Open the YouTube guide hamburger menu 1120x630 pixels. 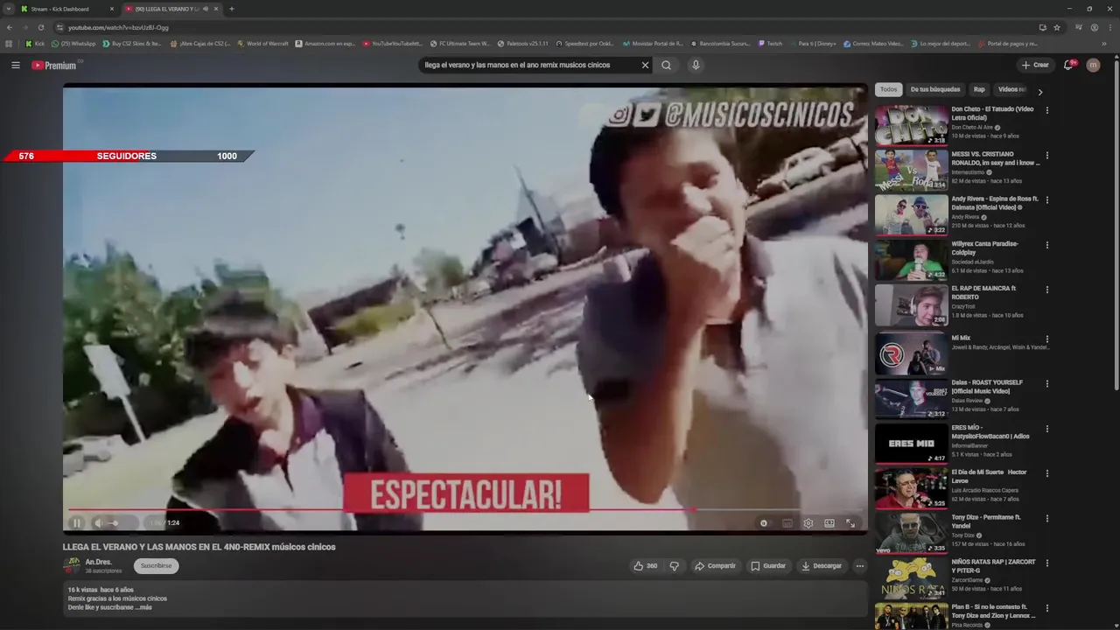15,65
